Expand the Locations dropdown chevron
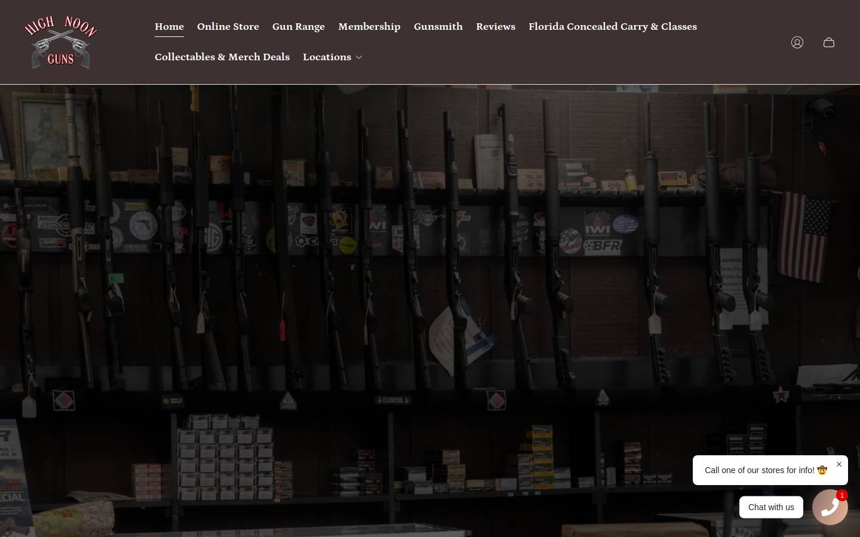 point(359,57)
